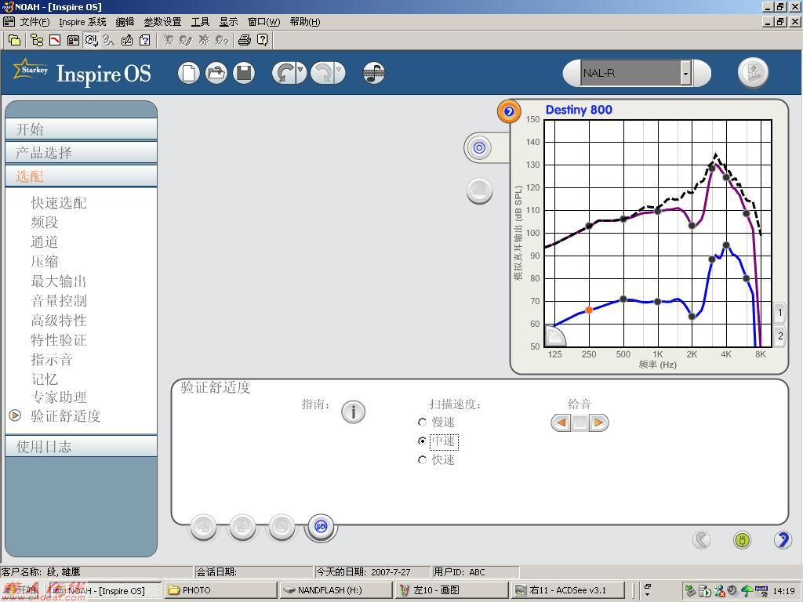Click left arrow under 给音
Image resolution: width=803 pixels, height=602 pixels.
tap(561, 422)
